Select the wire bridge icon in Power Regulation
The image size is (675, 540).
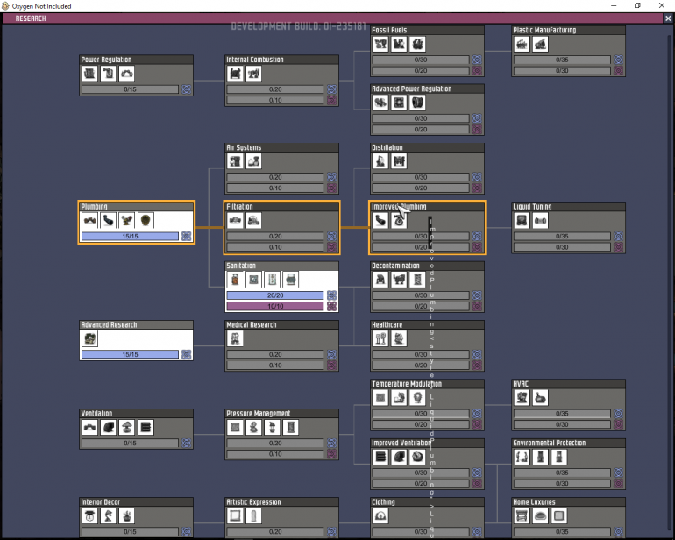tap(126, 74)
